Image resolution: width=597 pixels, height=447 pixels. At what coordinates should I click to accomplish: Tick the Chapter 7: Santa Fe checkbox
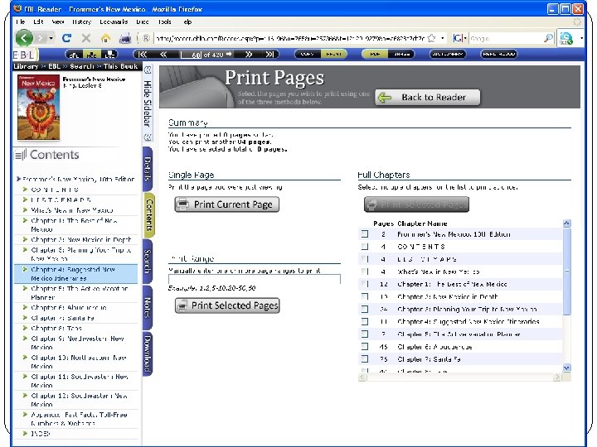(365, 358)
